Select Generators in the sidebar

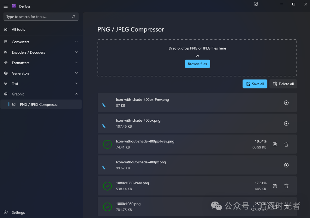41,73
